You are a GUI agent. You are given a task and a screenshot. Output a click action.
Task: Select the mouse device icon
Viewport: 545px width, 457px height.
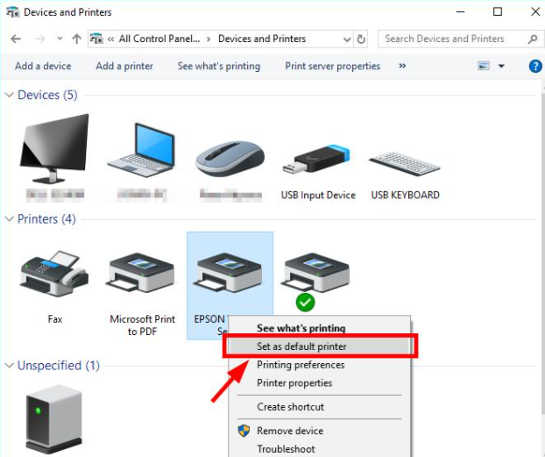point(230,160)
